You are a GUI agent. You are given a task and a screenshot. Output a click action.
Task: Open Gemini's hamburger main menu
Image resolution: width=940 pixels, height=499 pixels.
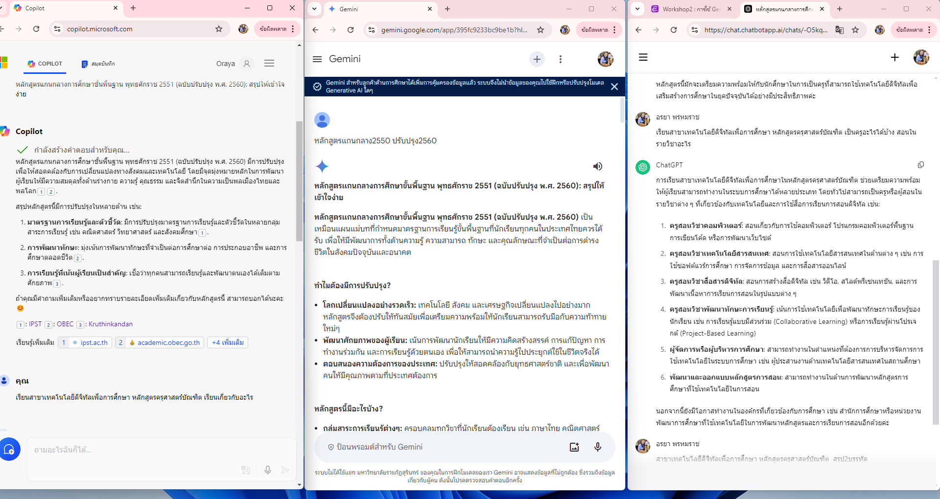pyautogui.click(x=317, y=59)
